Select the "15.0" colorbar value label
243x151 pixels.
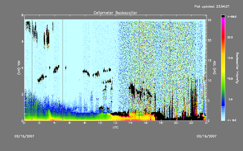[230, 58]
